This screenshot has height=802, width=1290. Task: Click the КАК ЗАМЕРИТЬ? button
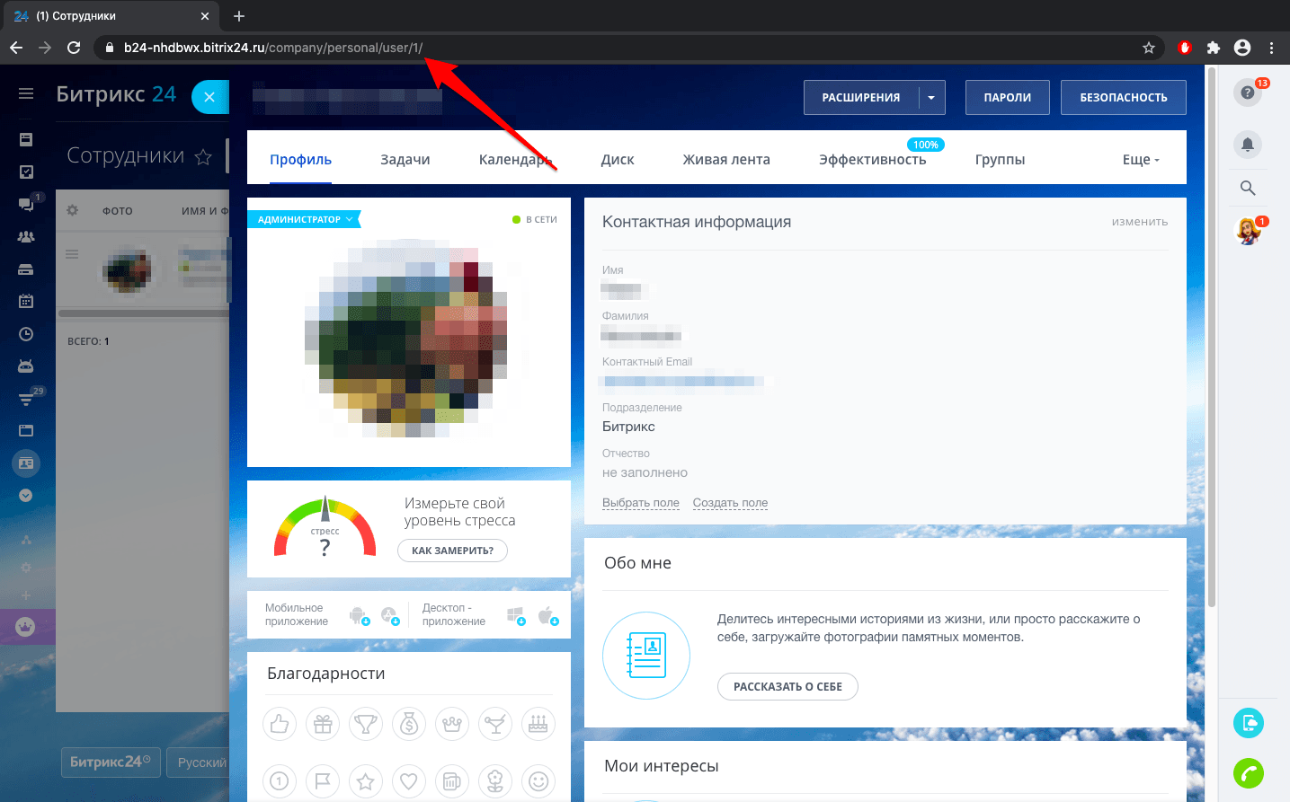coord(452,551)
